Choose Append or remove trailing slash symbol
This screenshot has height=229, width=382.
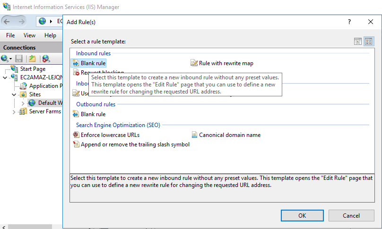click(x=135, y=144)
